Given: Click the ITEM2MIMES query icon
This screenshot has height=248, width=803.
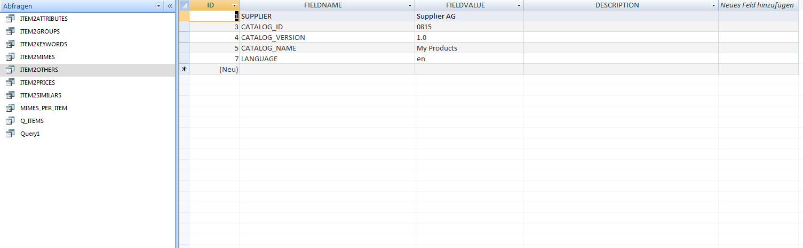Looking at the screenshot, I should [x=10, y=57].
